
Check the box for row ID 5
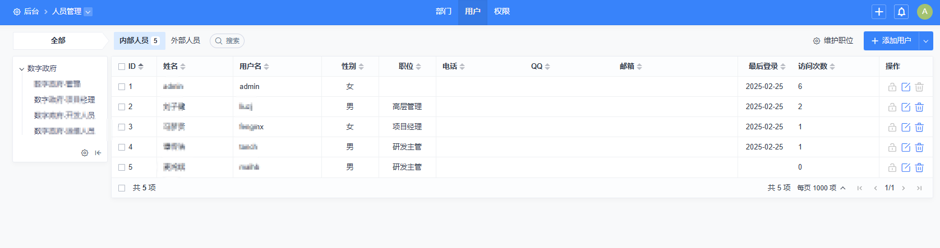tap(122, 167)
